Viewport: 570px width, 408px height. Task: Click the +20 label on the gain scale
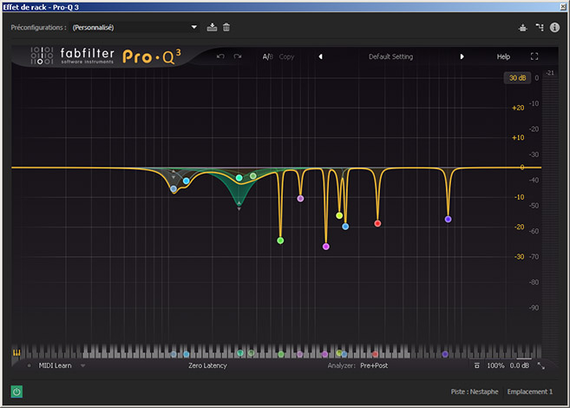[x=518, y=108]
